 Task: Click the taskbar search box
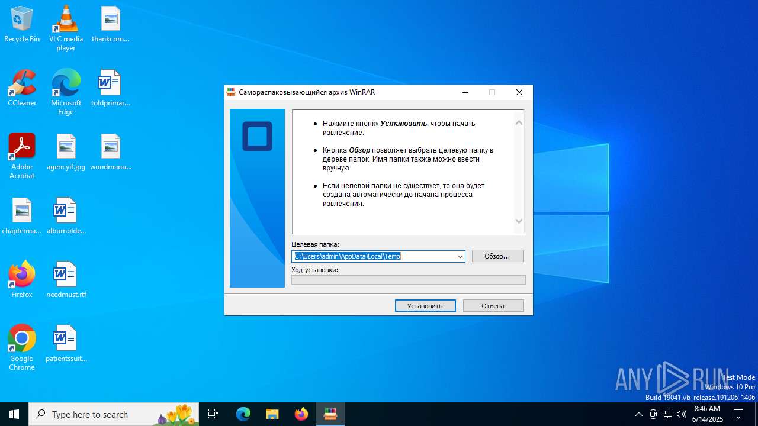click(x=114, y=414)
